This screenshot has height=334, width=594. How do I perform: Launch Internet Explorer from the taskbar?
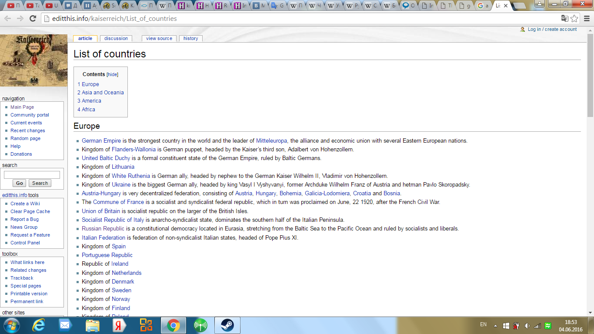[38, 325]
